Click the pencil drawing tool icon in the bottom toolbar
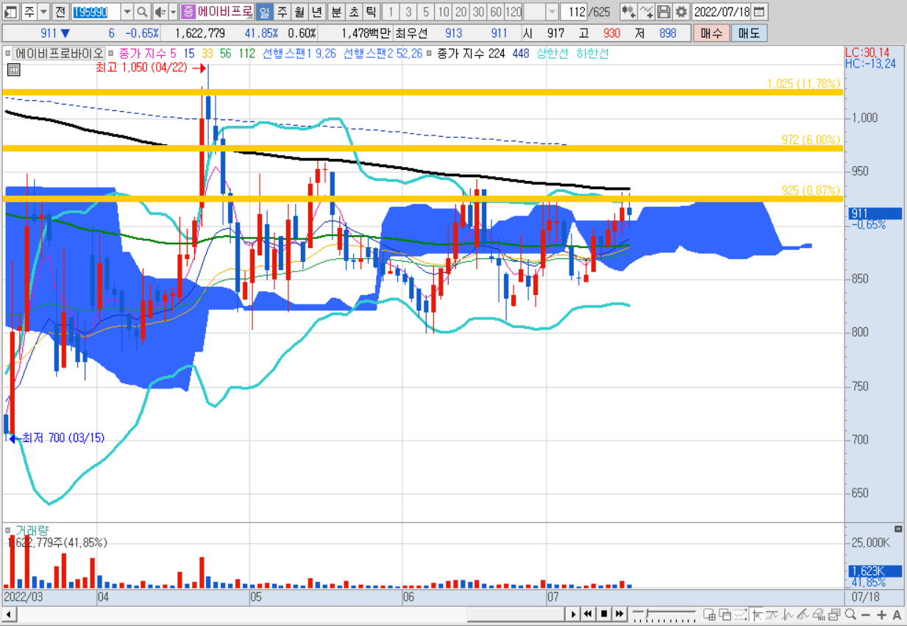The image size is (907, 626). [x=803, y=615]
